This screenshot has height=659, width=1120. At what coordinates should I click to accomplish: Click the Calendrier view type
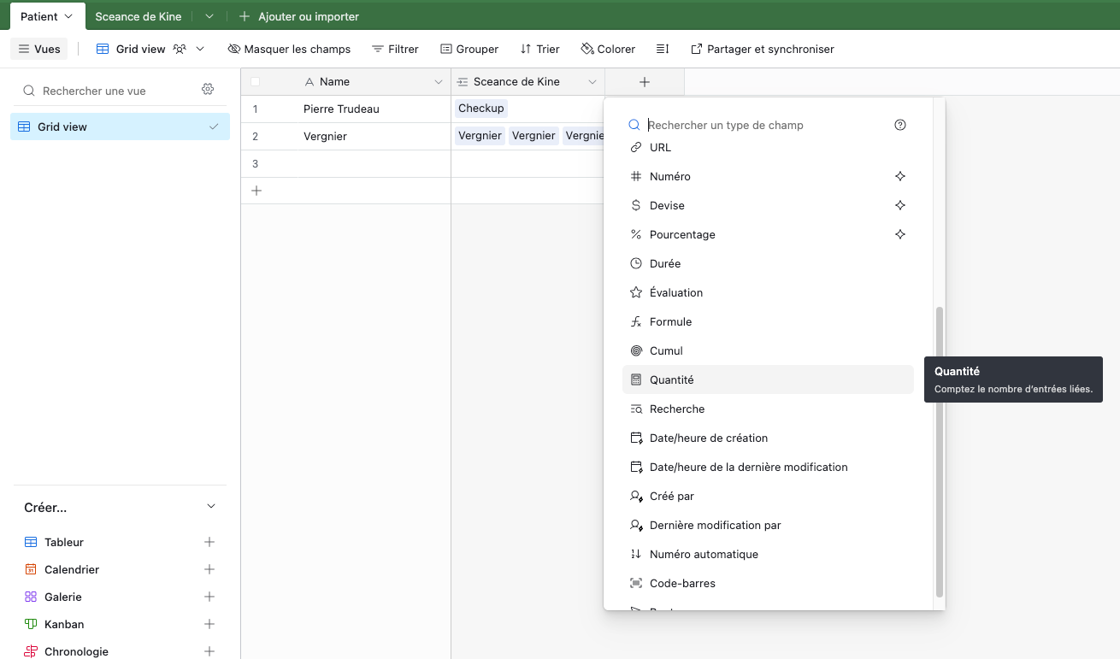pos(72,569)
